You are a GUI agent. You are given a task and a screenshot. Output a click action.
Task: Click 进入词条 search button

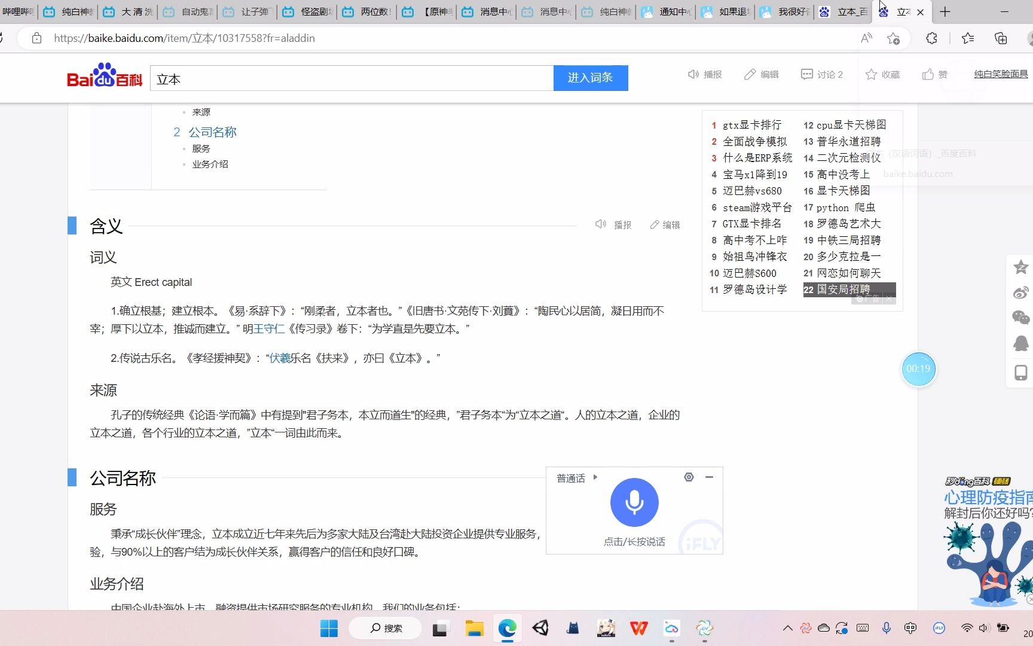591,78
